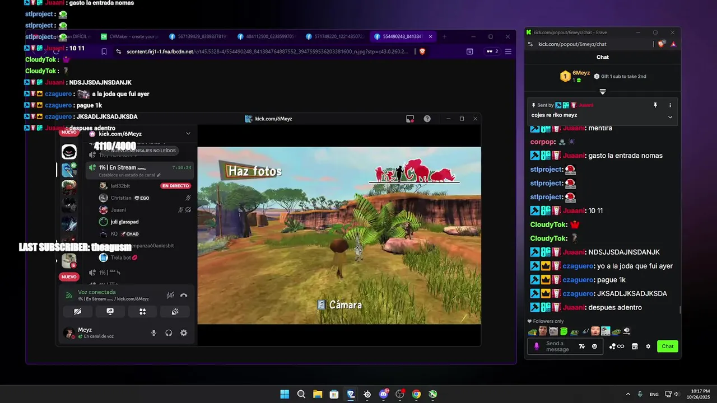This screenshot has height=403, width=717.
Task: Open Discord help question mark icon
Action: (x=427, y=119)
